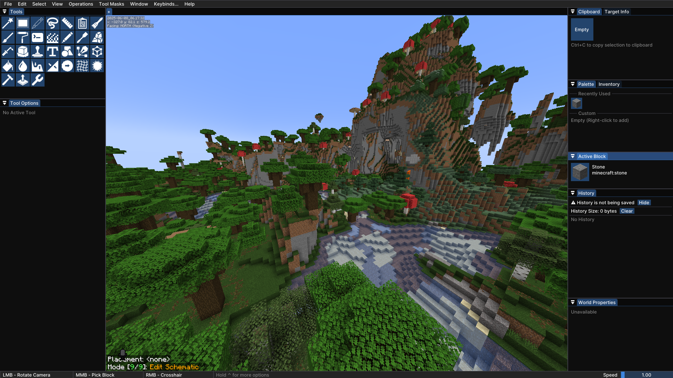Screen dimensions: 673x378
Task: Choose the warped grid Distort tool
Action: coord(82,66)
